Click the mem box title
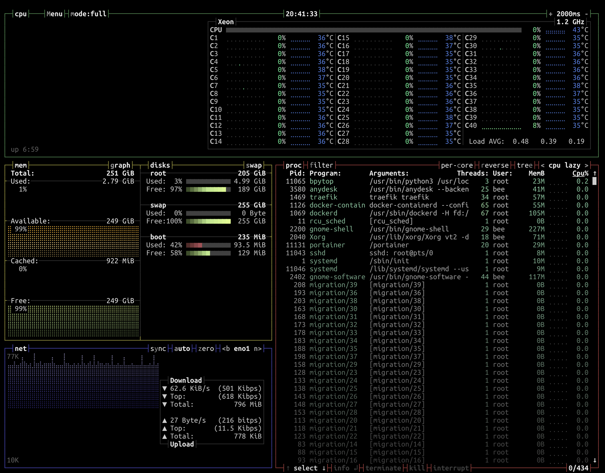 [x=21, y=165]
